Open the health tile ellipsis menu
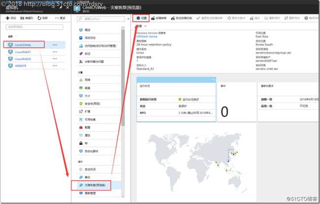Screen dimensions: 320x204 (x=213, y=80)
